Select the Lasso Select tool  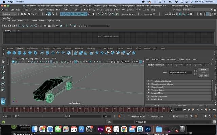tap(3, 67)
